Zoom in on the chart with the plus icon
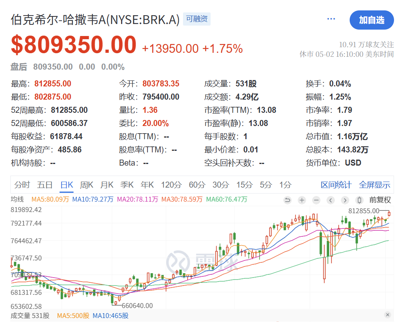This screenshot has width=408, height=322. pyautogui.click(x=302, y=200)
